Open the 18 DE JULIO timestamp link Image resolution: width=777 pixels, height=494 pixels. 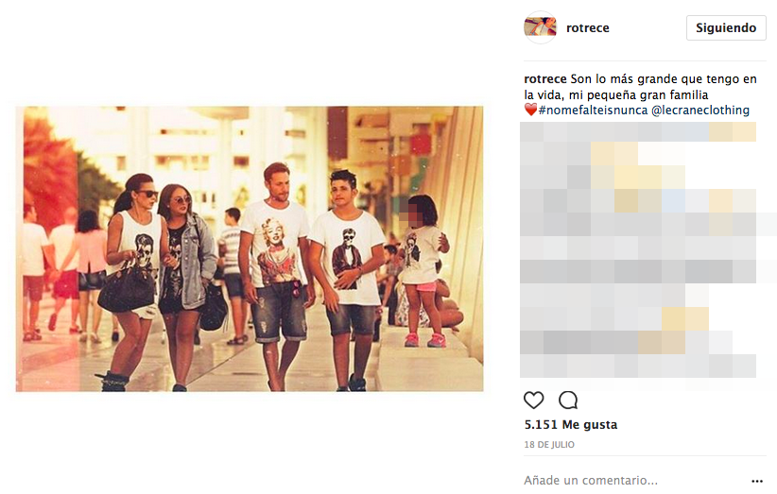pos(549,445)
